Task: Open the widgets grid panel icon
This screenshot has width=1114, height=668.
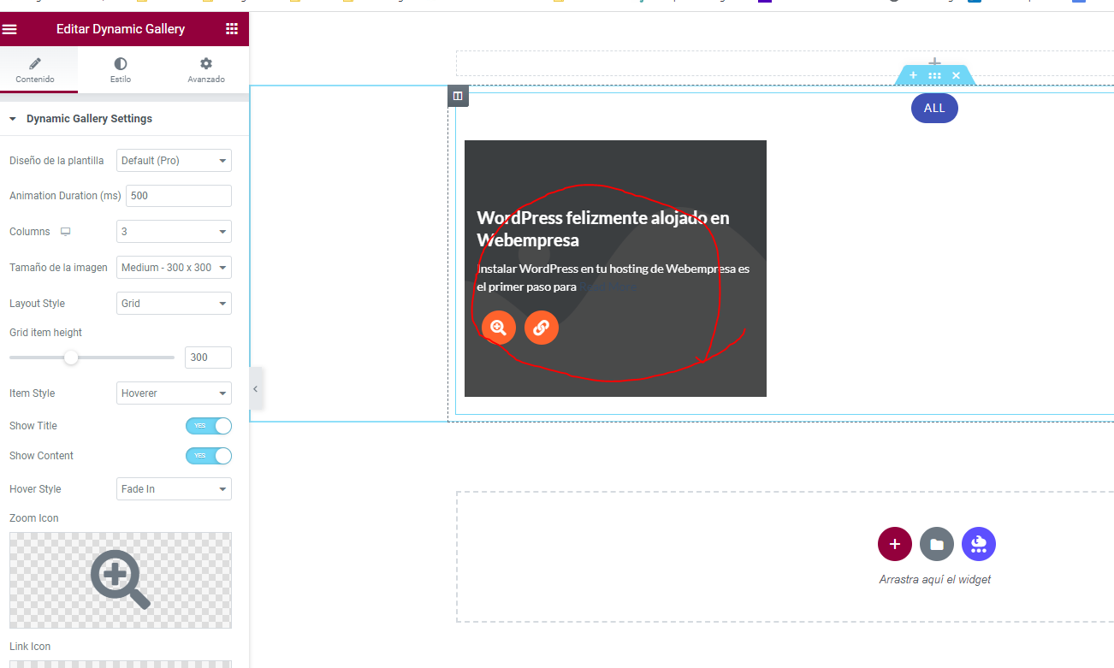Action: pyautogui.click(x=232, y=29)
